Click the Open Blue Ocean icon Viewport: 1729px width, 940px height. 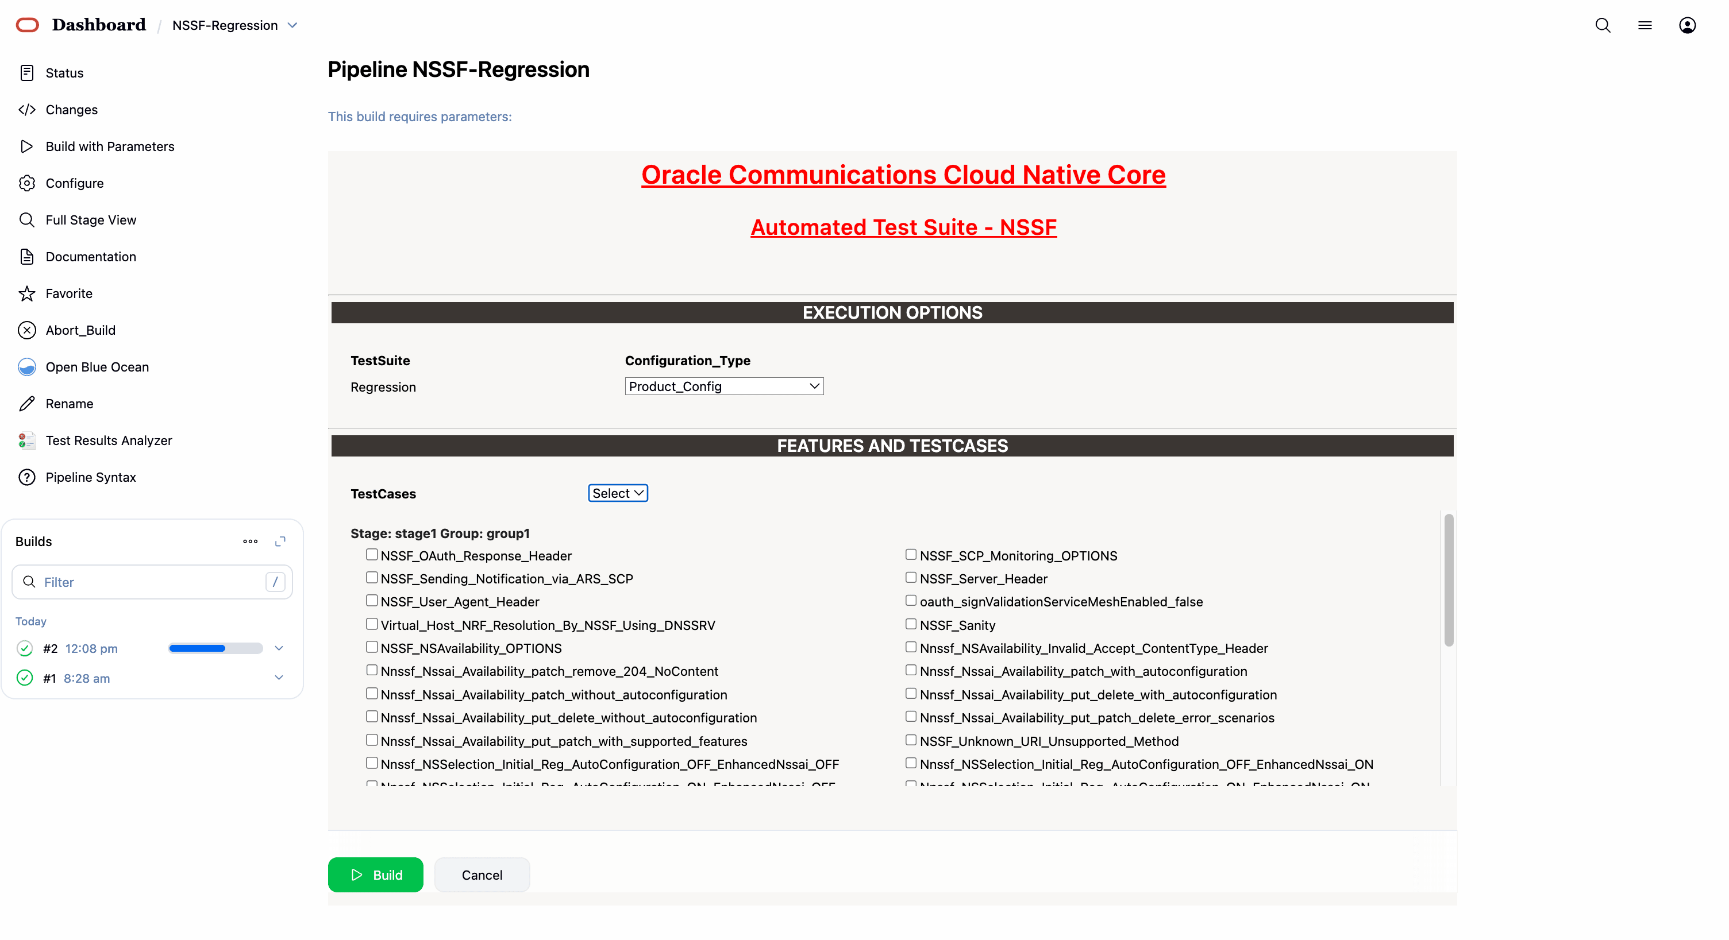coord(27,367)
